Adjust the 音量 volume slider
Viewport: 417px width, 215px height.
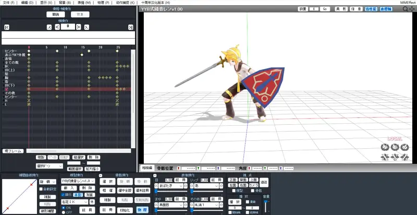tap(266, 206)
